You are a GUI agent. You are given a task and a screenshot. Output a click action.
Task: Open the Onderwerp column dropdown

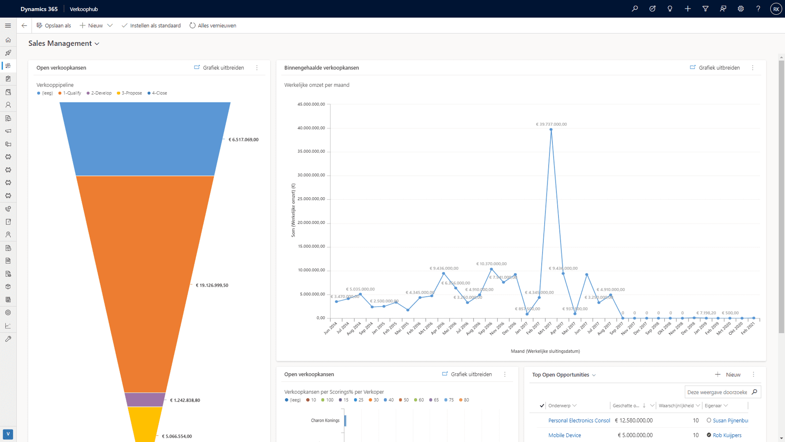click(x=574, y=406)
